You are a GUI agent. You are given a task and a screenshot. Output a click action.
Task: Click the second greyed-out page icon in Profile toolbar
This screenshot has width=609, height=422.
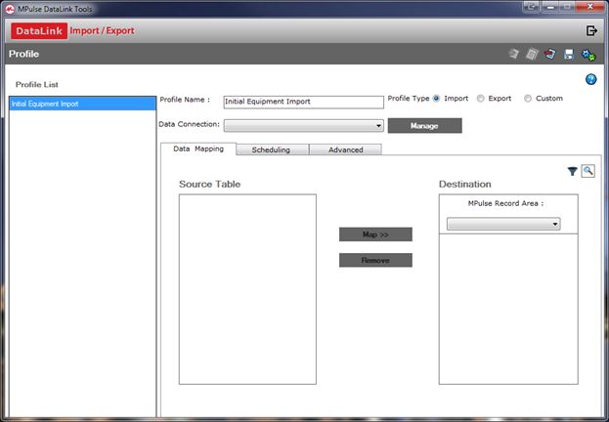532,55
